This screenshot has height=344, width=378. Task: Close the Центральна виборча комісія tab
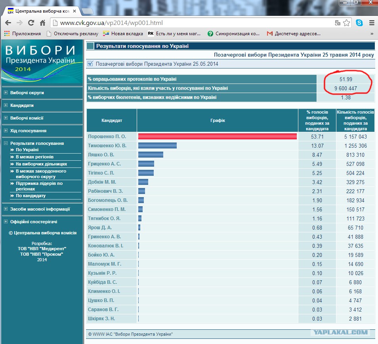point(74,11)
